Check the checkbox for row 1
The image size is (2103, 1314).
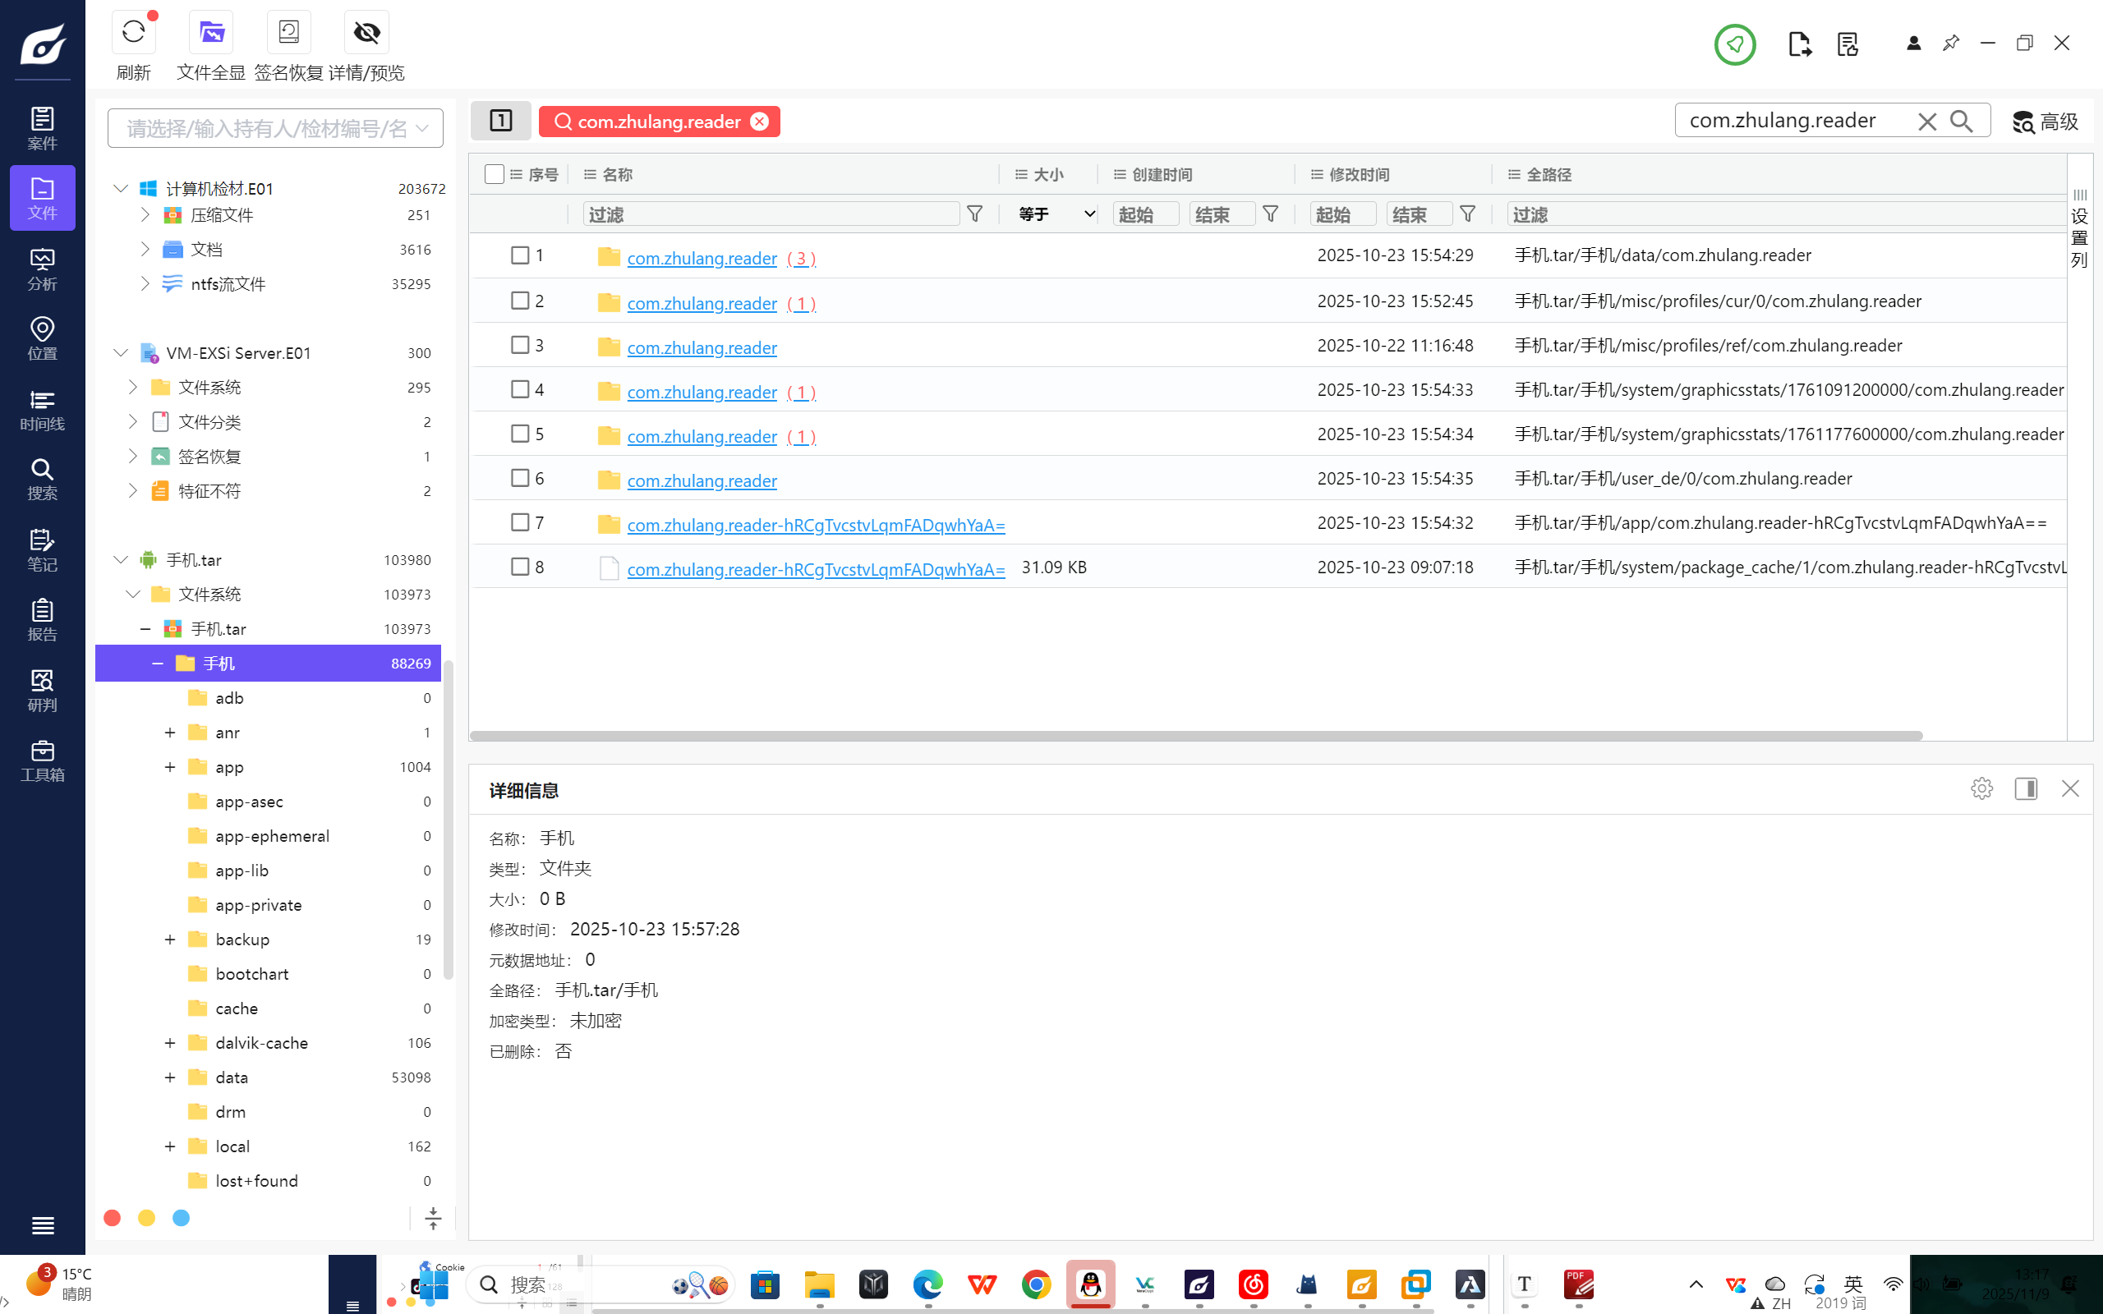click(520, 255)
